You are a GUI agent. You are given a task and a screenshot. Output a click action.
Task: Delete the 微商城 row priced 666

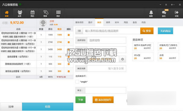(x=69, y=64)
